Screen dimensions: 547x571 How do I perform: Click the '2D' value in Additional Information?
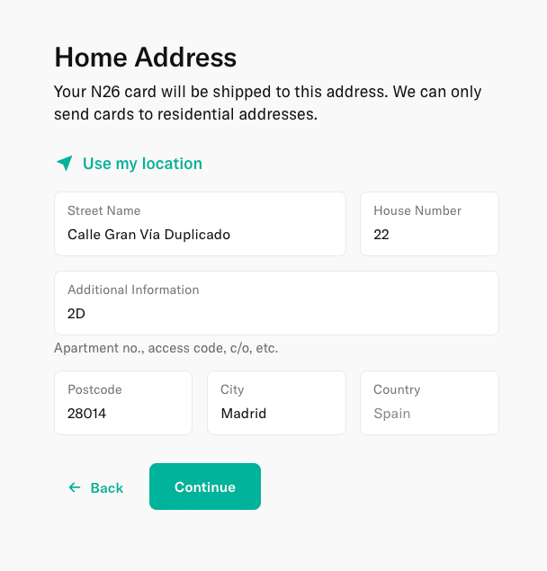(x=76, y=314)
